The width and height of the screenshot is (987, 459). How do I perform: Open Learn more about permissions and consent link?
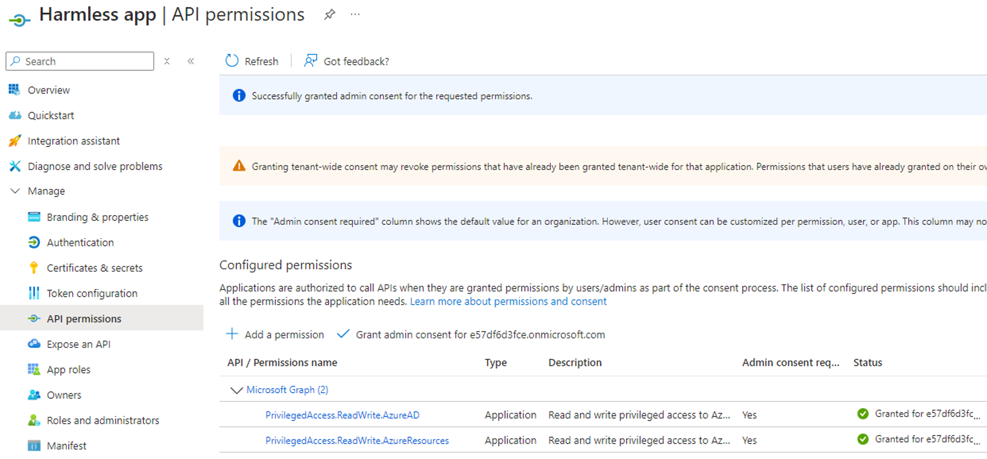[508, 302]
